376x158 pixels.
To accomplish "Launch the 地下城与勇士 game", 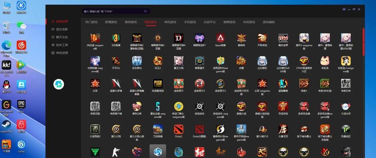I will coord(304,129).
